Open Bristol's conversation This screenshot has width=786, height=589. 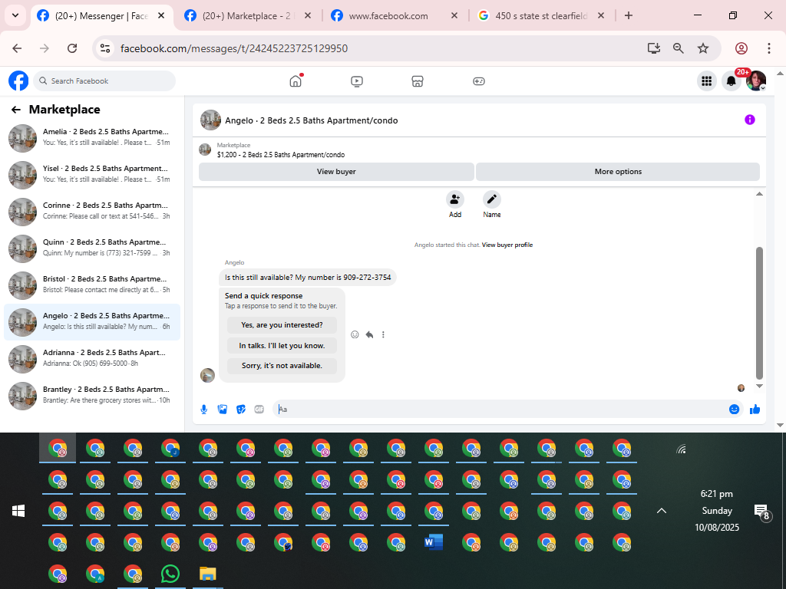(x=92, y=285)
